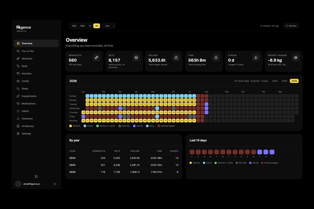Select the 1Y time range
The width and height of the screenshot is (314, 209).
click(90, 26)
